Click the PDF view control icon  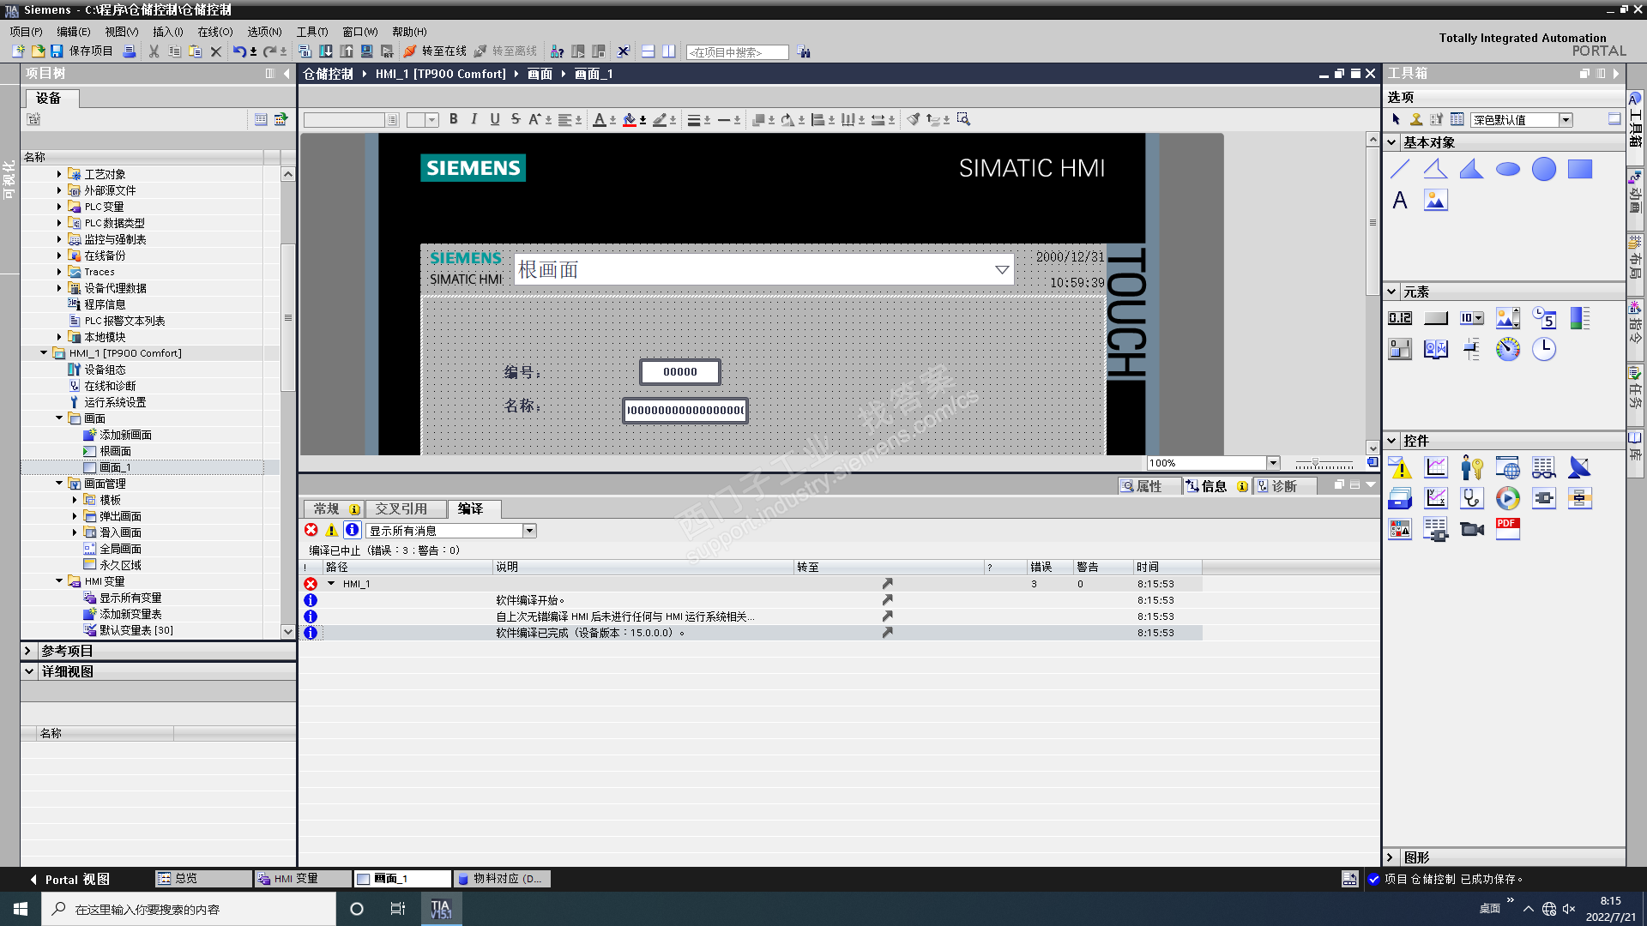(x=1507, y=529)
